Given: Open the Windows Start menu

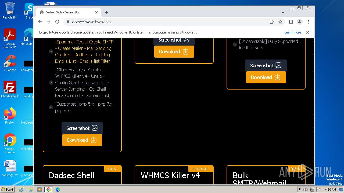Looking at the screenshot, I should [x=8, y=189].
